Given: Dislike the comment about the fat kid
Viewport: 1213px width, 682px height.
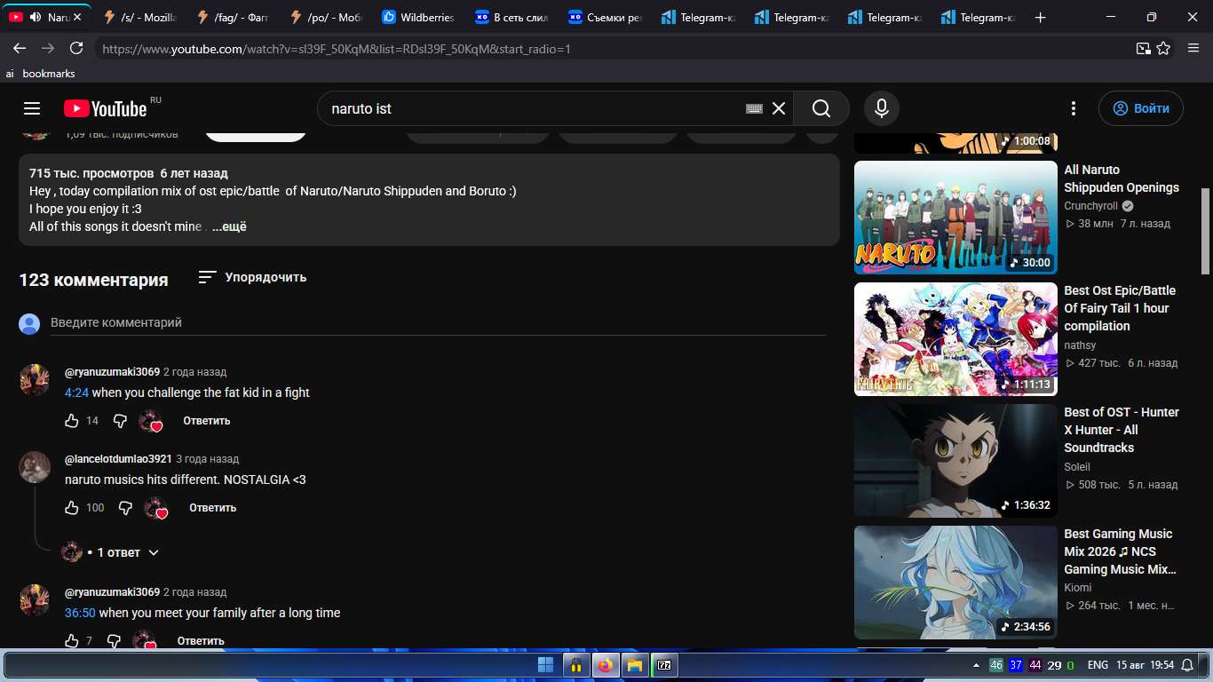Looking at the screenshot, I should (x=120, y=421).
